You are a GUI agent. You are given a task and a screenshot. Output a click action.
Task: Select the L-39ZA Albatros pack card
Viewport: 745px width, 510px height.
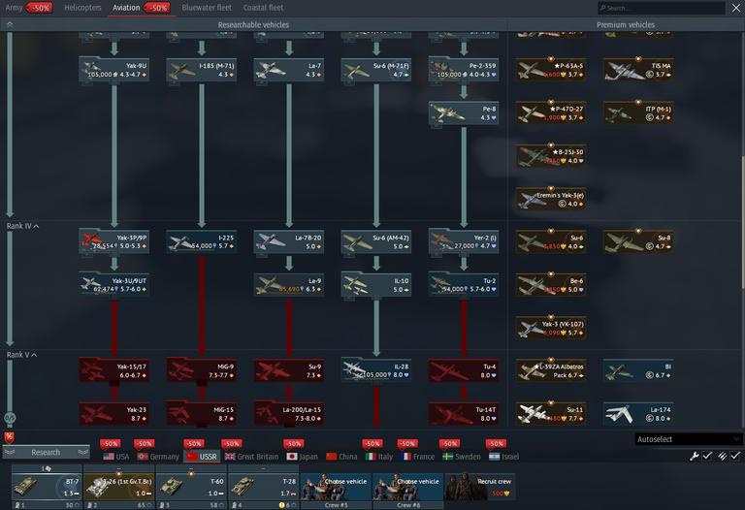point(551,370)
